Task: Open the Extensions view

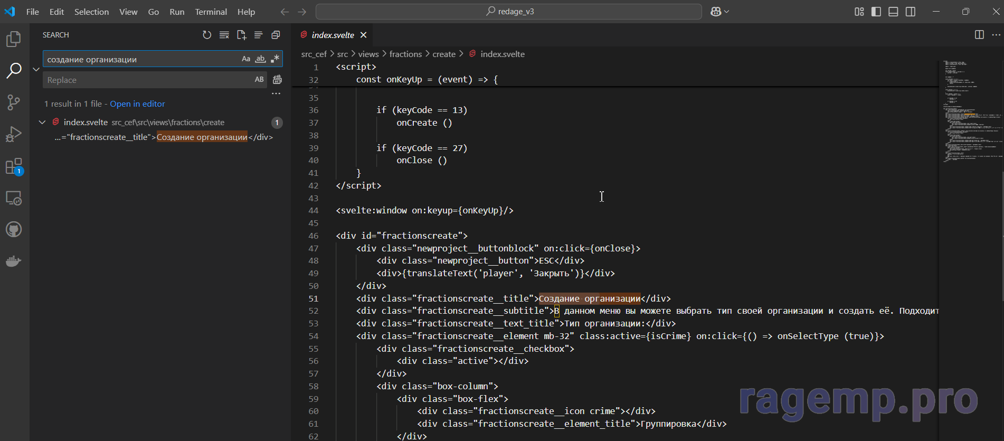Action: point(14,166)
